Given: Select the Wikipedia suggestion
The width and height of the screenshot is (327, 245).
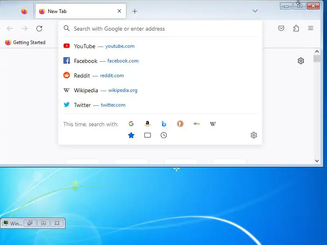Looking at the screenshot, I should pyautogui.click(x=160, y=90).
